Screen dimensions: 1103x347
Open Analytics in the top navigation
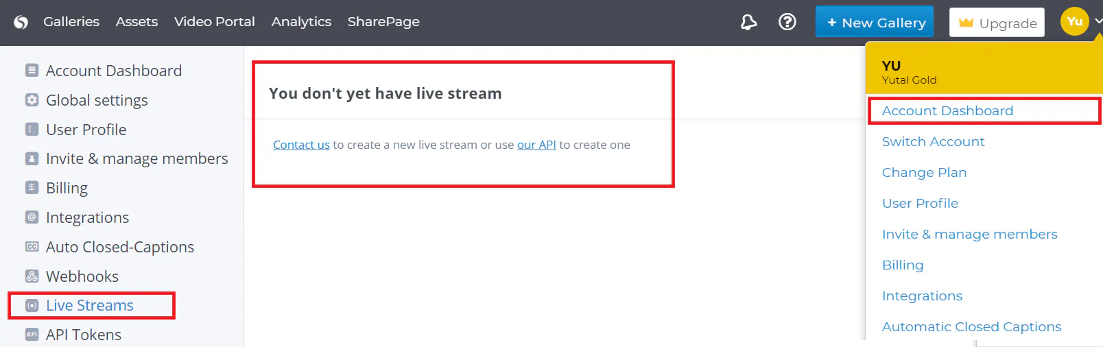click(301, 22)
